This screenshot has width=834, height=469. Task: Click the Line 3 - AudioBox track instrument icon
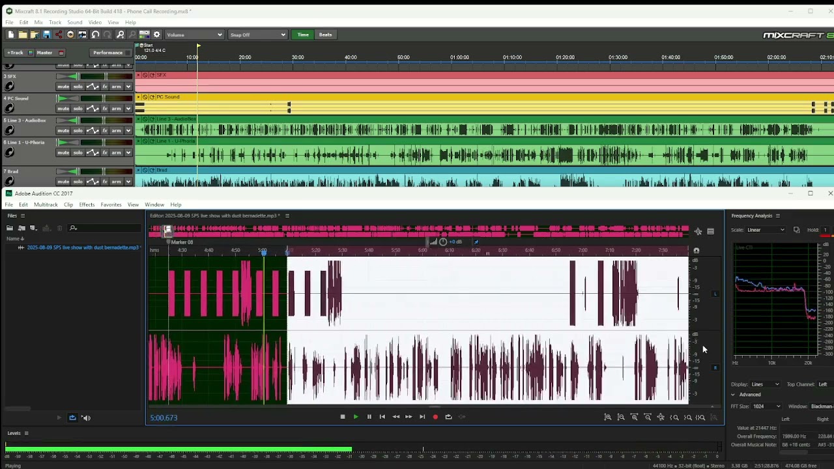tap(9, 130)
